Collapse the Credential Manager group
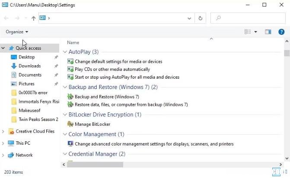 tap(65, 154)
